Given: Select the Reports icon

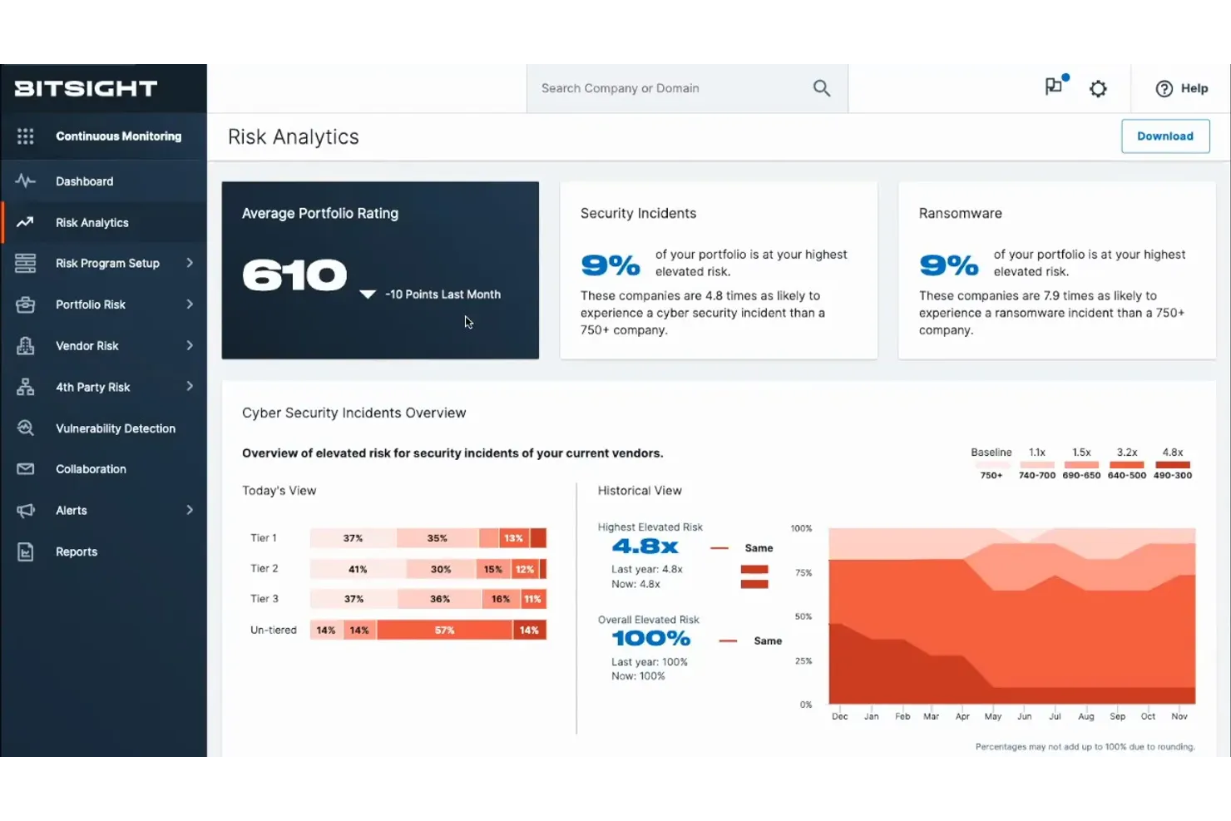Looking at the screenshot, I should click(x=25, y=551).
